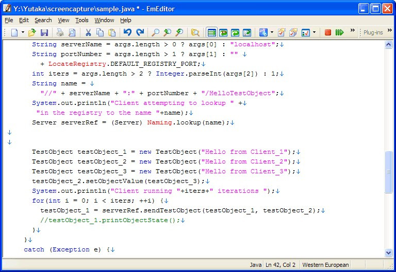
Task: Open the Edit menu
Action: 24,20
